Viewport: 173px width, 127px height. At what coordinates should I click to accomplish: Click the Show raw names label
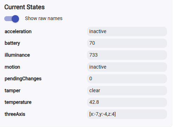tap(44, 18)
